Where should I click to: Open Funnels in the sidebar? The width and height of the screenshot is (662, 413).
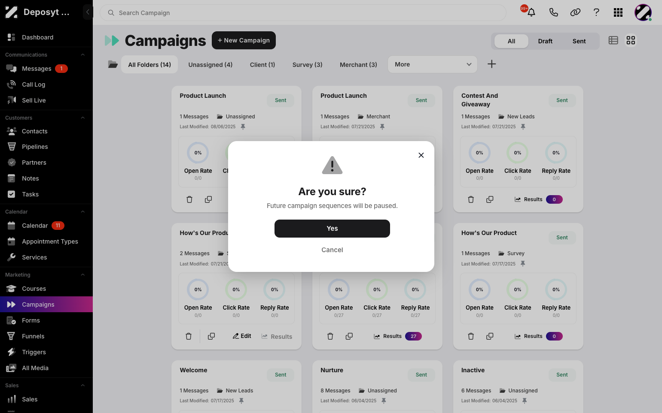click(x=33, y=336)
